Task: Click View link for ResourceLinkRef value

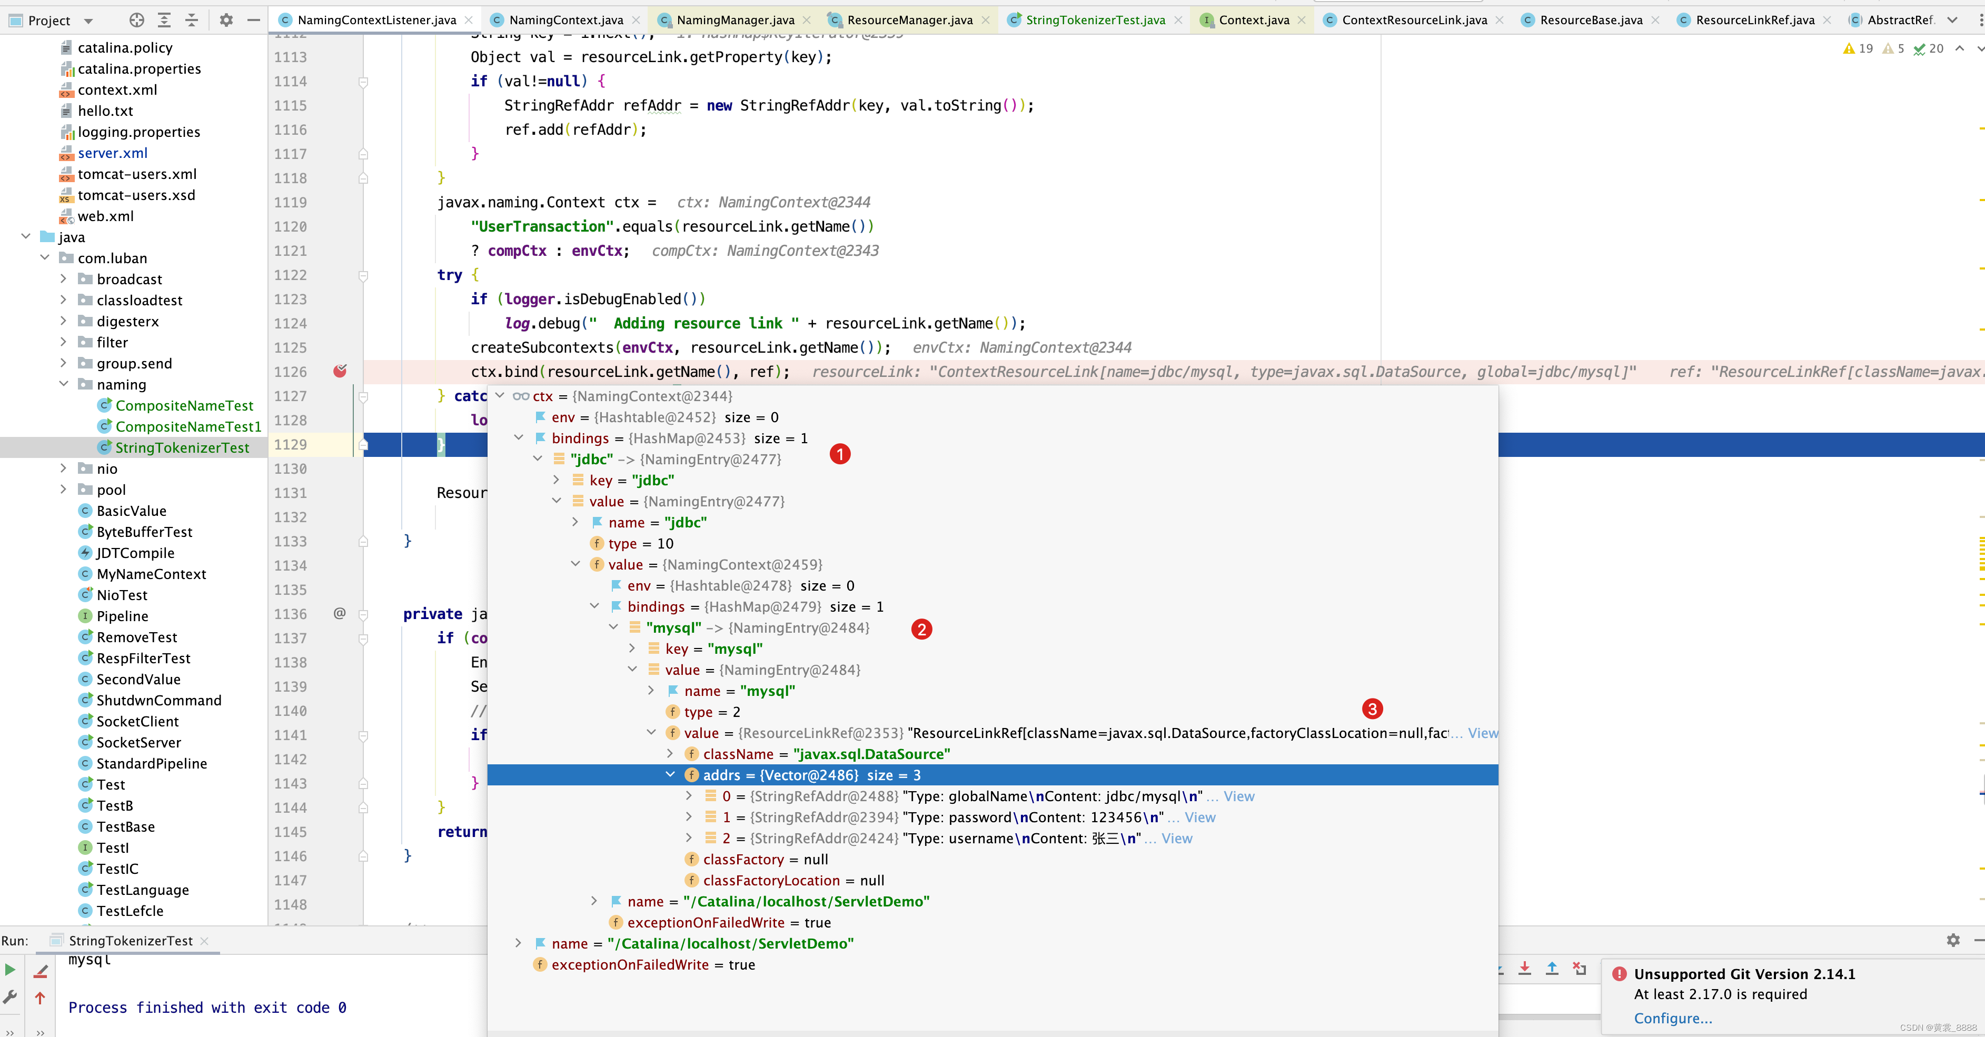Action: click(x=1483, y=733)
